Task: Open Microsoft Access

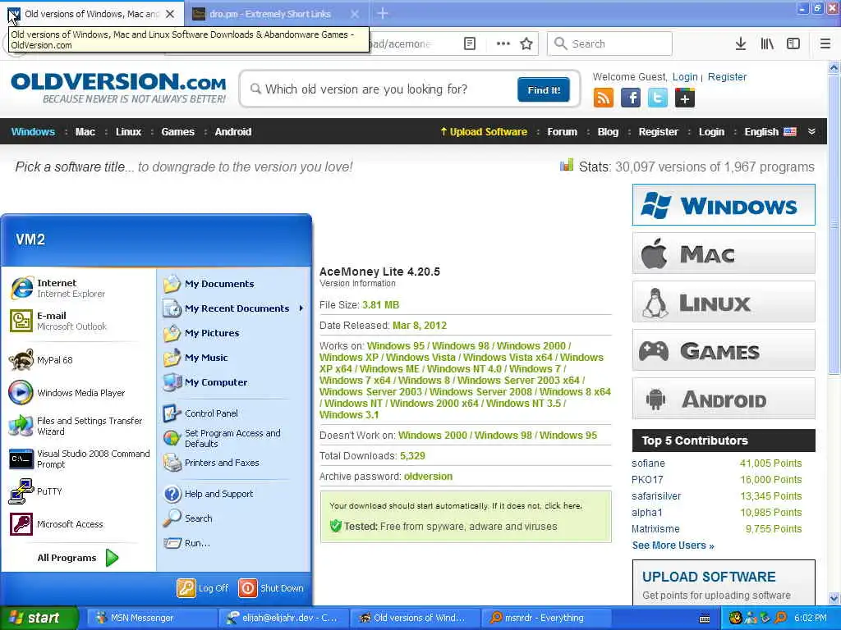Action: coord(57,524)
